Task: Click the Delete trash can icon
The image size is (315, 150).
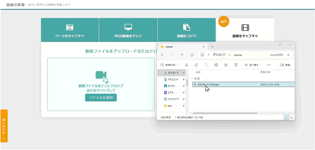Action: click(236, 65)
